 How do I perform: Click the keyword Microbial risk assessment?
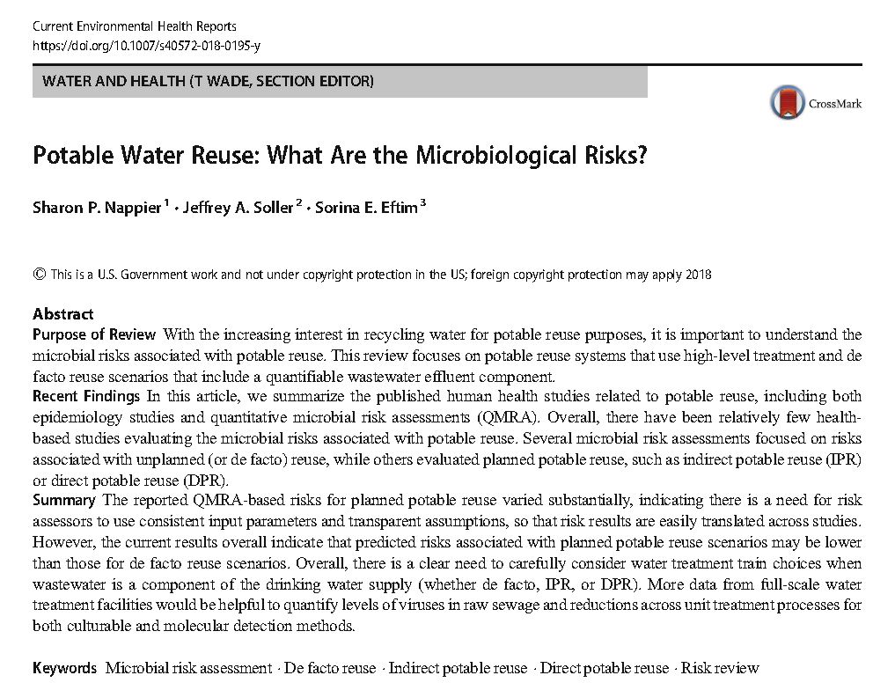pyautogui.click(x=188, y=668)
